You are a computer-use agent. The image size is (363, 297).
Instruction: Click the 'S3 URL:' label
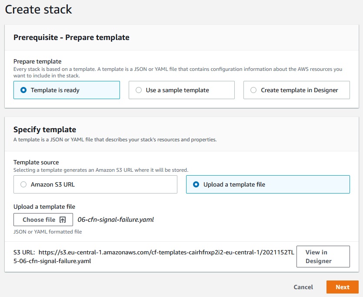coord(24,252)
